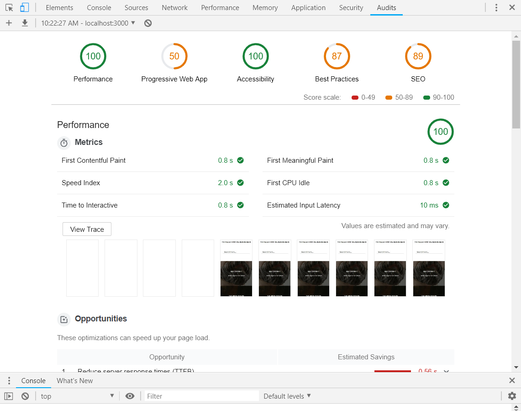Image resolution: width=521 pixels, height=411 pixels.
Task: Open the Security tab
Action: coord(351,8)
